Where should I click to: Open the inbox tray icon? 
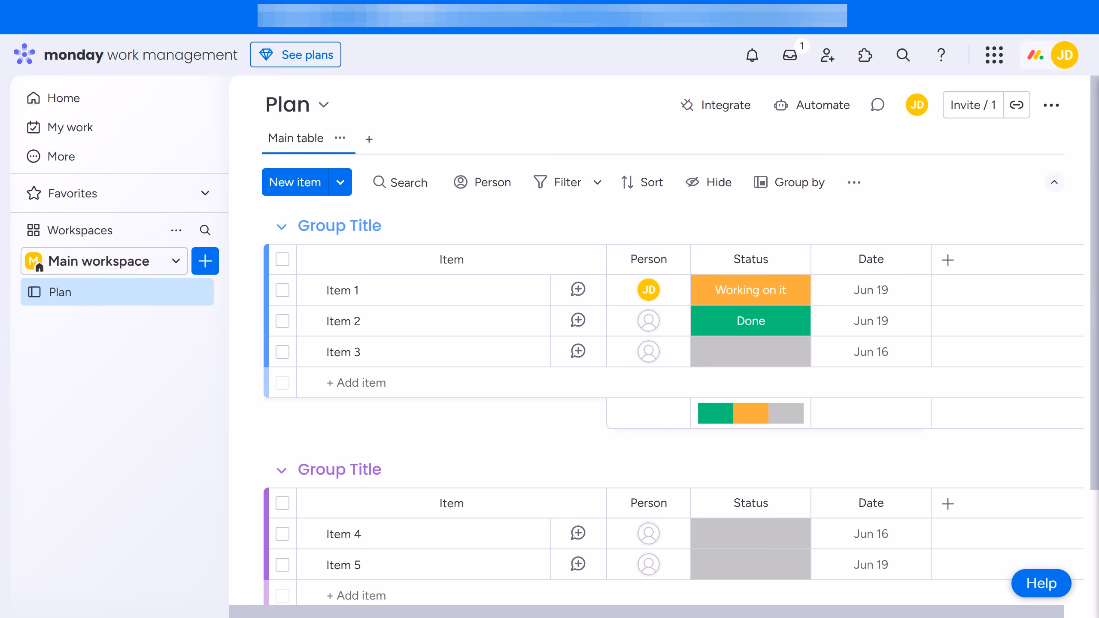[790, 55]
